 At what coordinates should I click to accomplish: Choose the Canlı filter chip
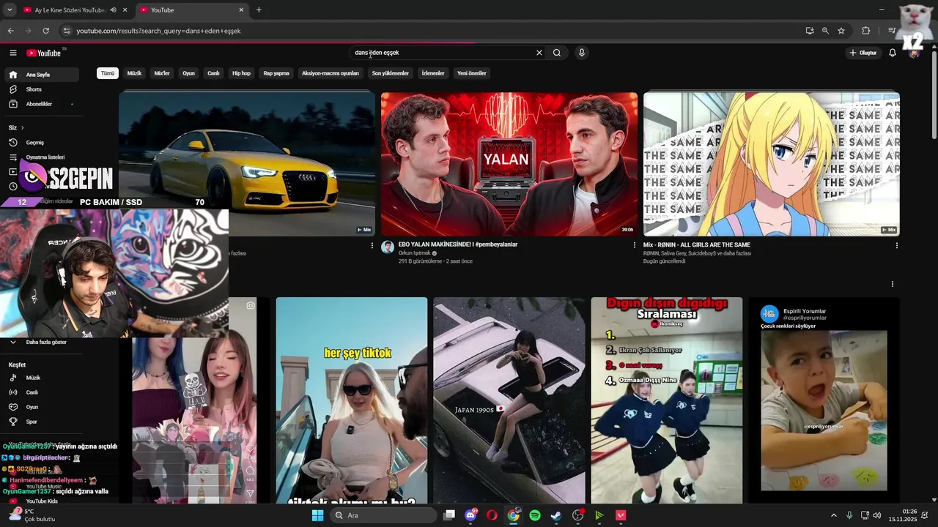(213, 73)
